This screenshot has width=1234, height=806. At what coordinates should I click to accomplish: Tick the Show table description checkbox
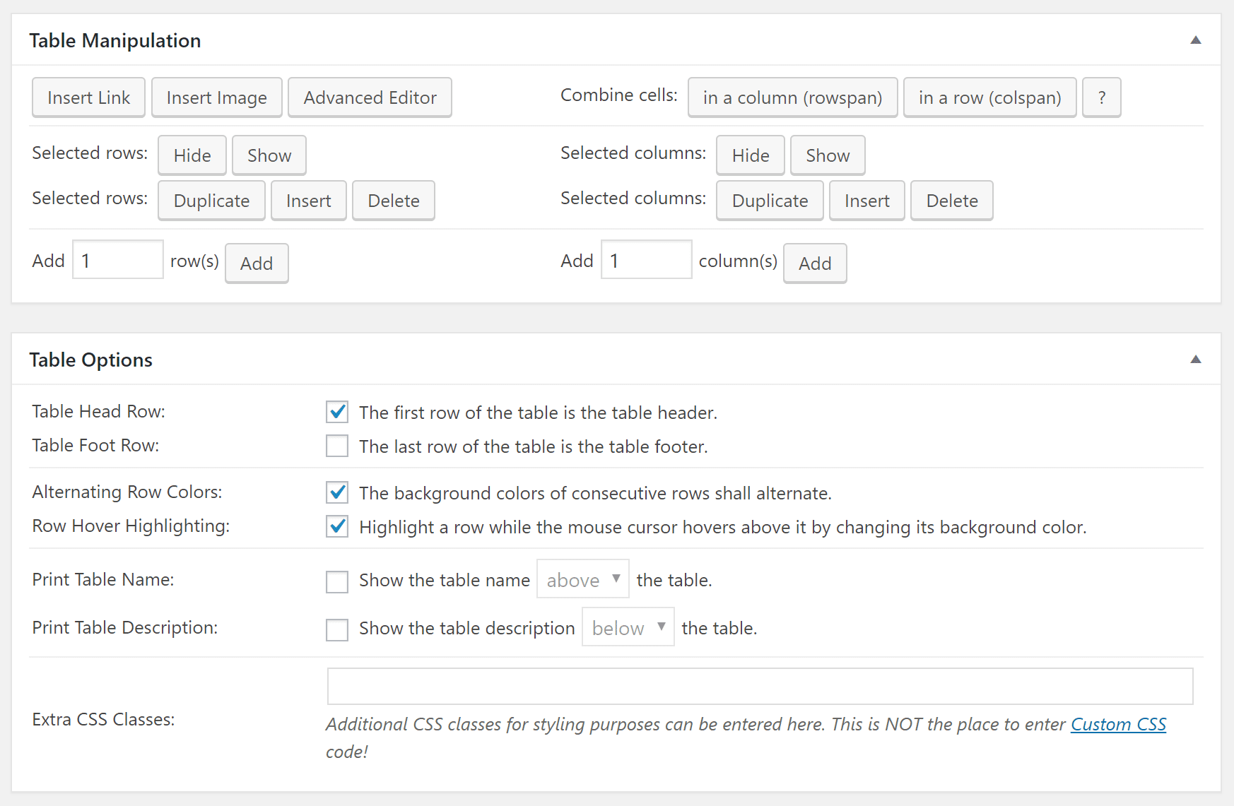tap(337, 629)
